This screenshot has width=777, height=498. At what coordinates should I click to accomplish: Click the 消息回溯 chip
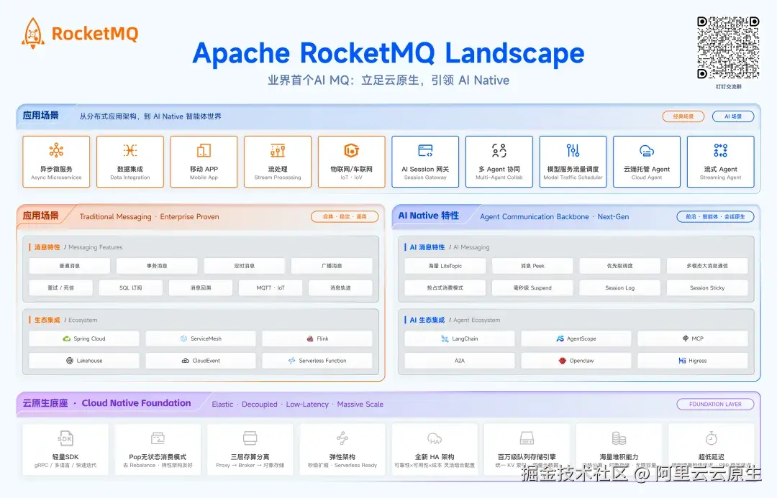coord(200,287)
